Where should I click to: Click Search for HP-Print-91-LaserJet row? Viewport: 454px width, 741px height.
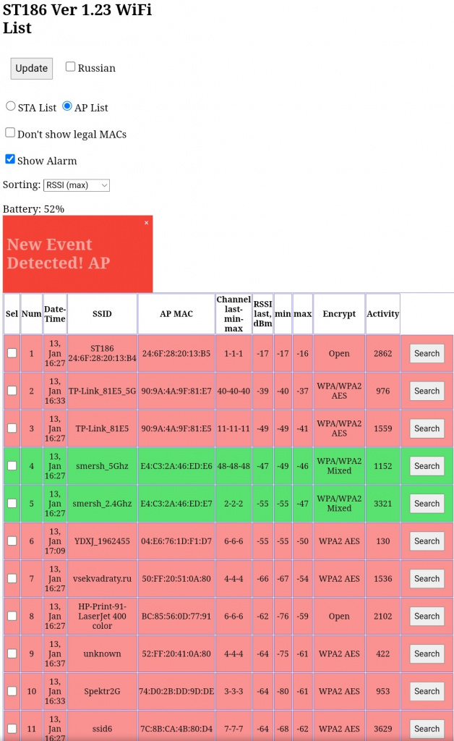(427, 617)
